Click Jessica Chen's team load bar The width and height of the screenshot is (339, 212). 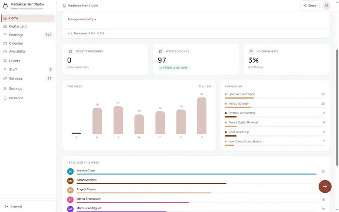tap(196, 174)
